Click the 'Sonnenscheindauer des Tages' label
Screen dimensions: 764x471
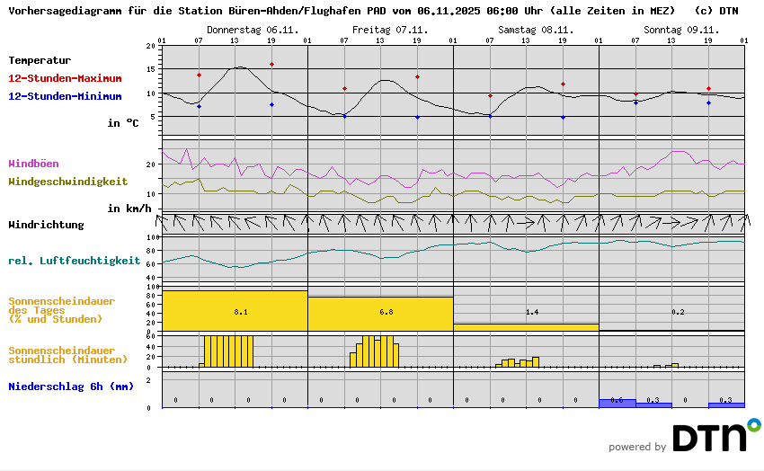[61, 310]
